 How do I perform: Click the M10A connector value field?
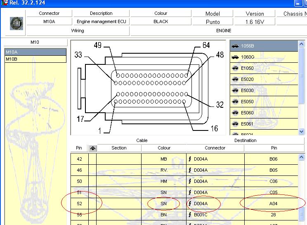49,21
